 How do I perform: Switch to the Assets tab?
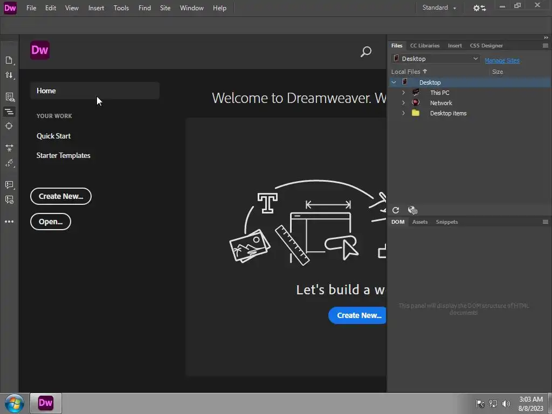(420, 222)
